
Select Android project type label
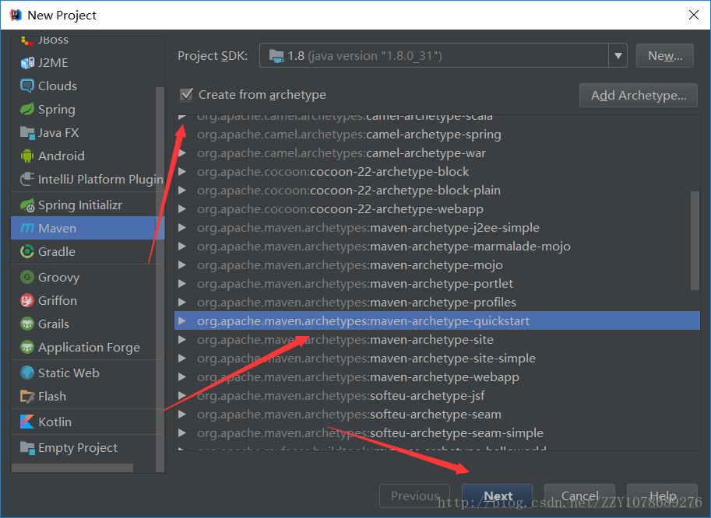pyautogui.click(x=62, y=156)
